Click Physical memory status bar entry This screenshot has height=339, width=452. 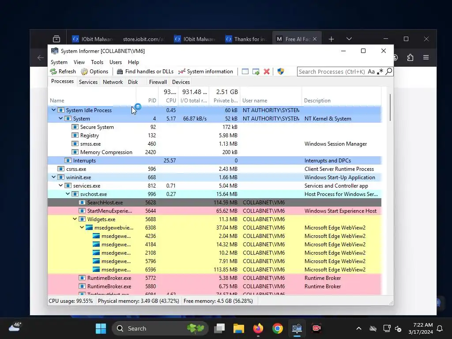tap(138, 301)
